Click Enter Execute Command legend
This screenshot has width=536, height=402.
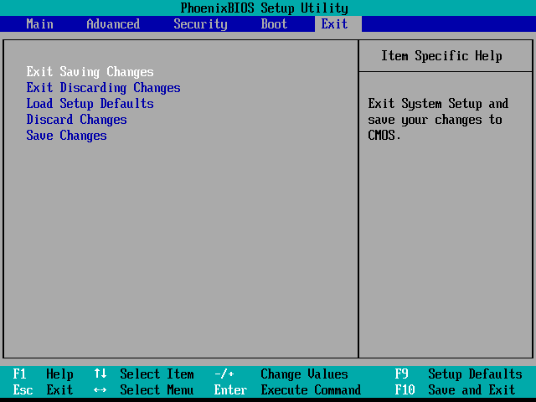[x=287, y=390]
